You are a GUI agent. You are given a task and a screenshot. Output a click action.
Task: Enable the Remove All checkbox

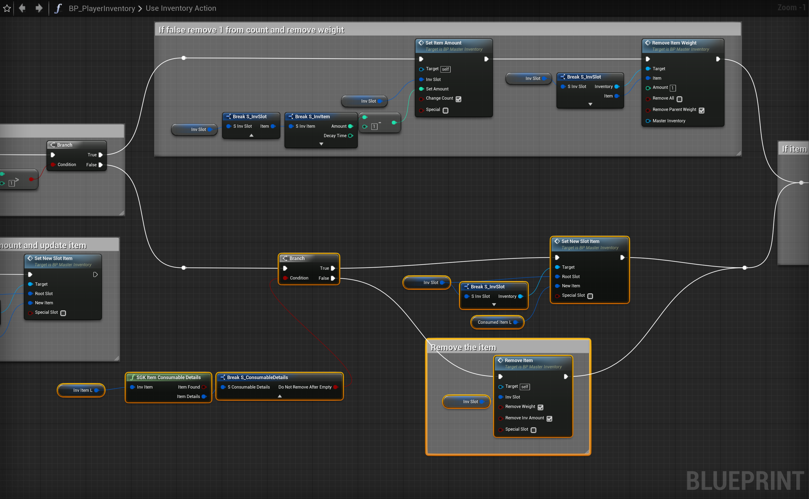point(679,99)
